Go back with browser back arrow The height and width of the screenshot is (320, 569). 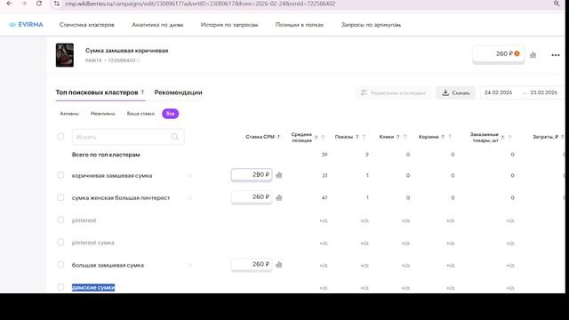(10, 4)
